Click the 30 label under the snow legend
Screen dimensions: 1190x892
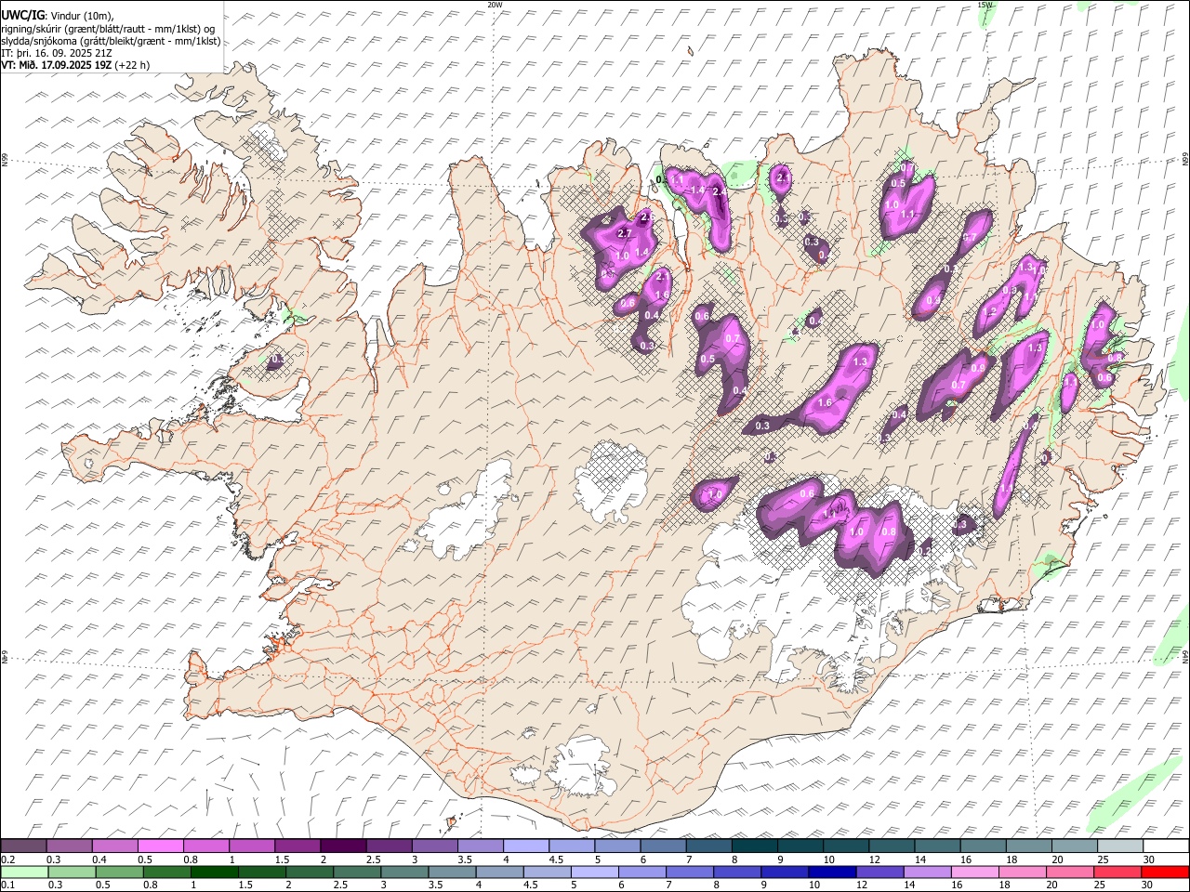(x=1149, y=859)
